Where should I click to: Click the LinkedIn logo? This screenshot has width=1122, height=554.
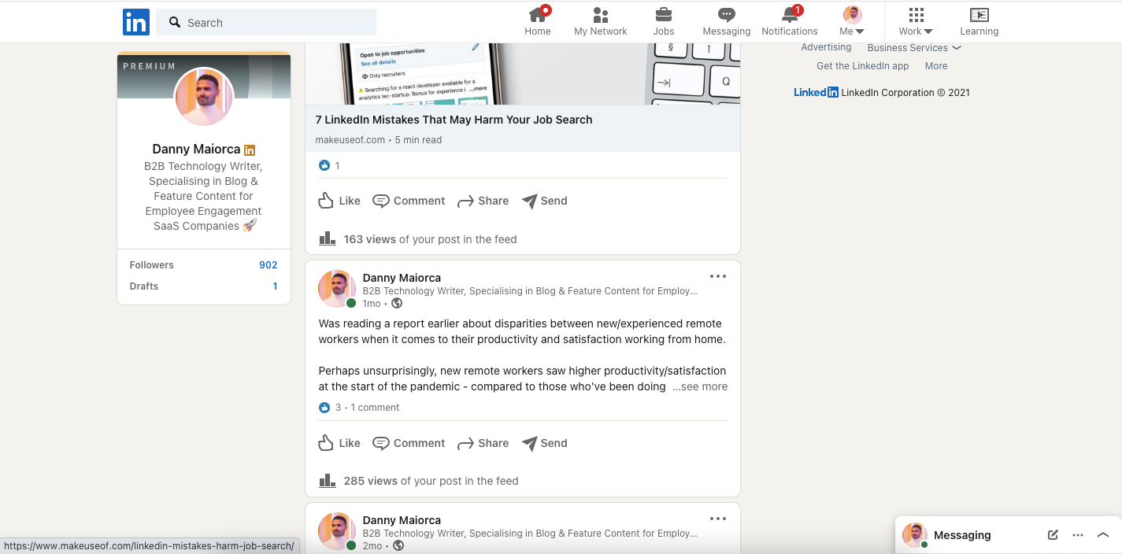coord(135,21)
